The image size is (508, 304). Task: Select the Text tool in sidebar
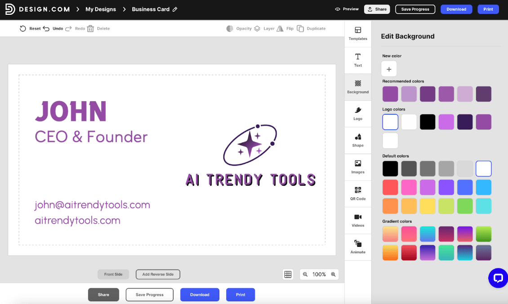tap(358, 60)
